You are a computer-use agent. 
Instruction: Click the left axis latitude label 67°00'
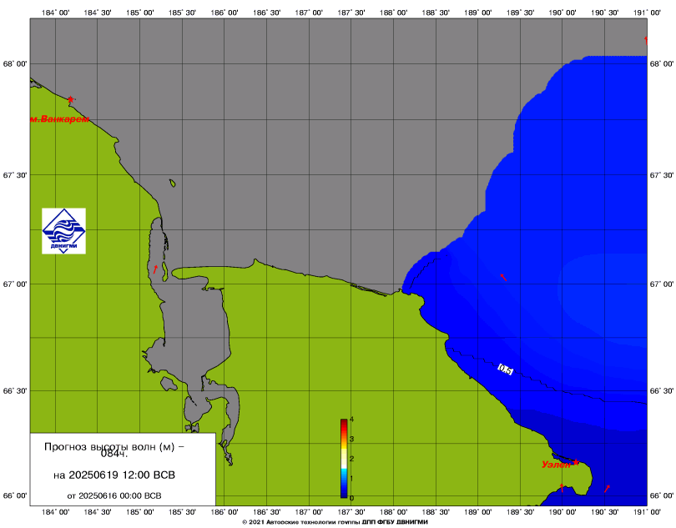tap(15, 284)
